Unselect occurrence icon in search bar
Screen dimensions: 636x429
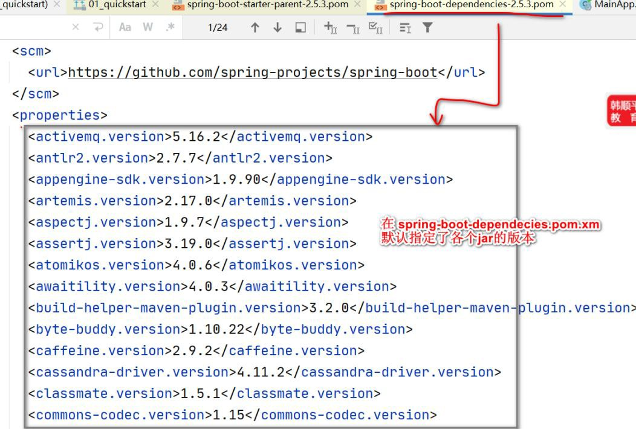[x=352, y=28]
